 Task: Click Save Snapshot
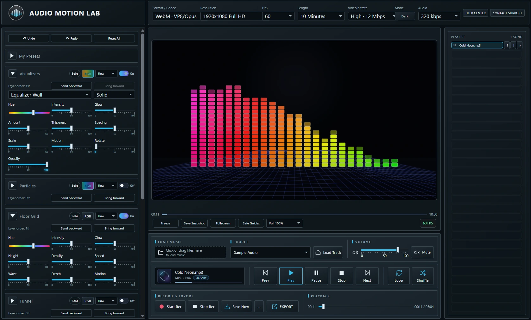pyautogui.click(x=194, y=223)
